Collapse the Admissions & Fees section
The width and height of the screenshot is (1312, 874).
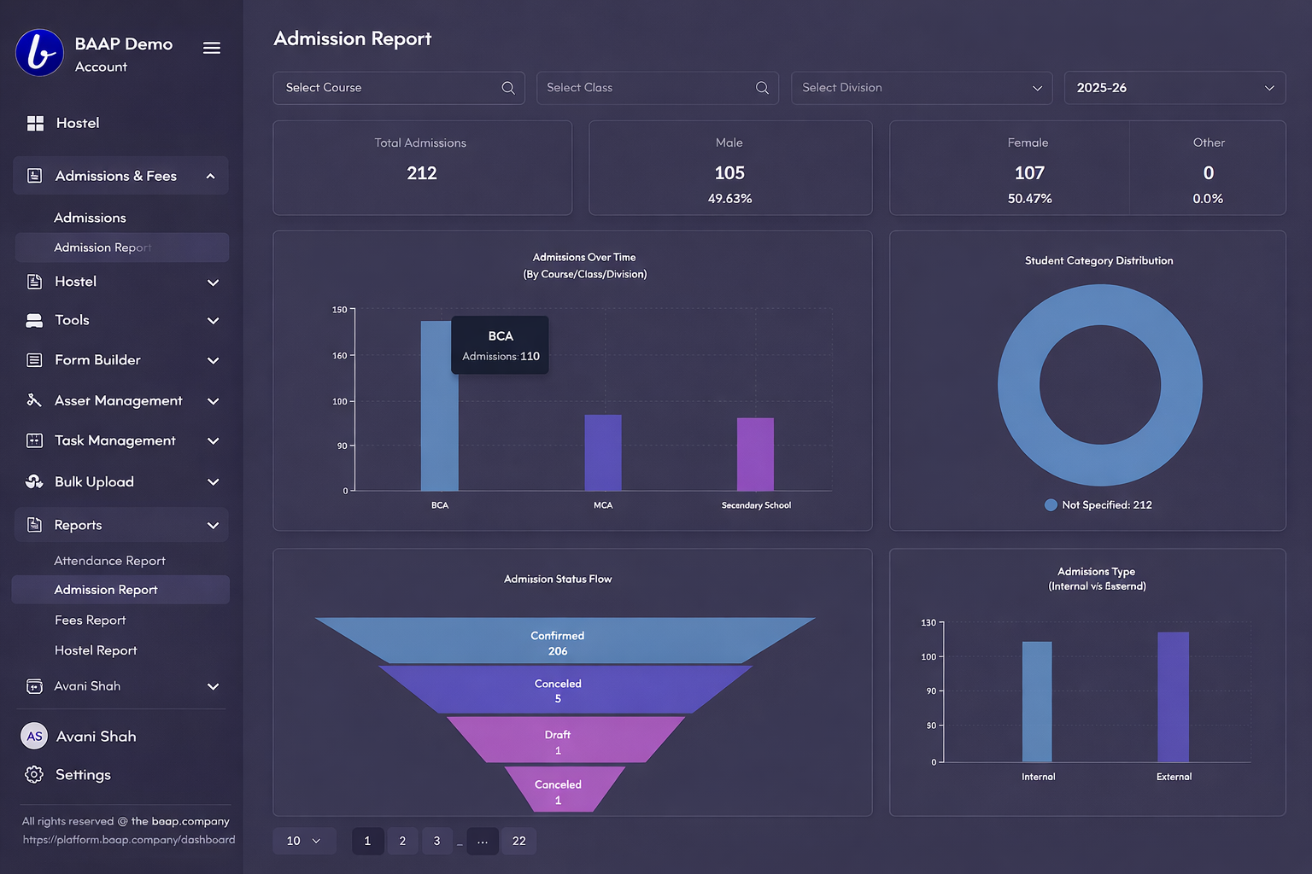(x=210, y=176)
